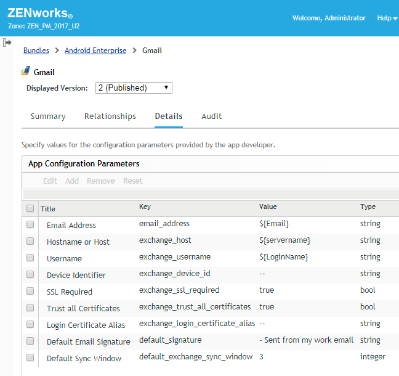Click the exchange_trust_all_certificates key cell
Image resolution: width=399 pixels, height=376 pixels.
coord(195,307)
